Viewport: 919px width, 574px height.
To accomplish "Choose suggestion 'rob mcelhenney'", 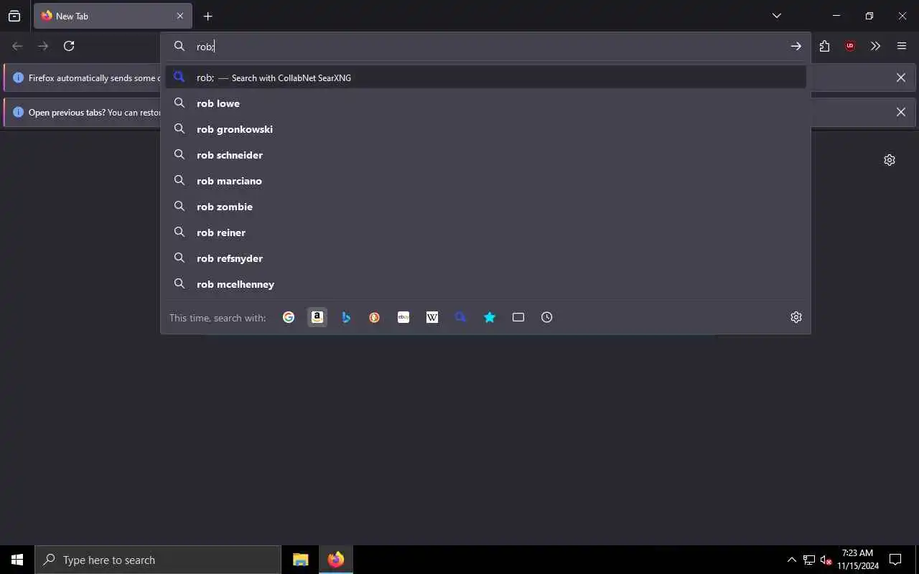I will (485, 284).
